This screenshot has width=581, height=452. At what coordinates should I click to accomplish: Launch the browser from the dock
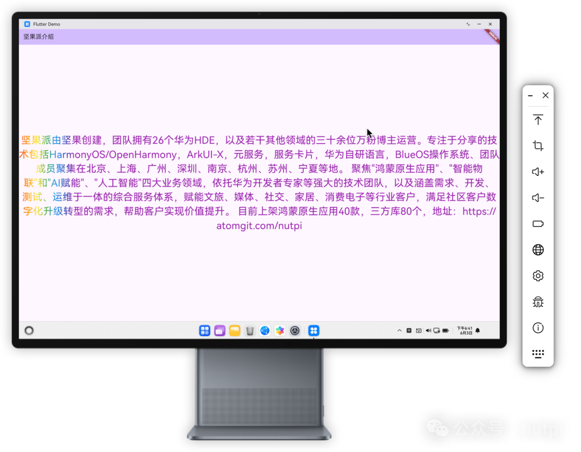tap(265, 330)
